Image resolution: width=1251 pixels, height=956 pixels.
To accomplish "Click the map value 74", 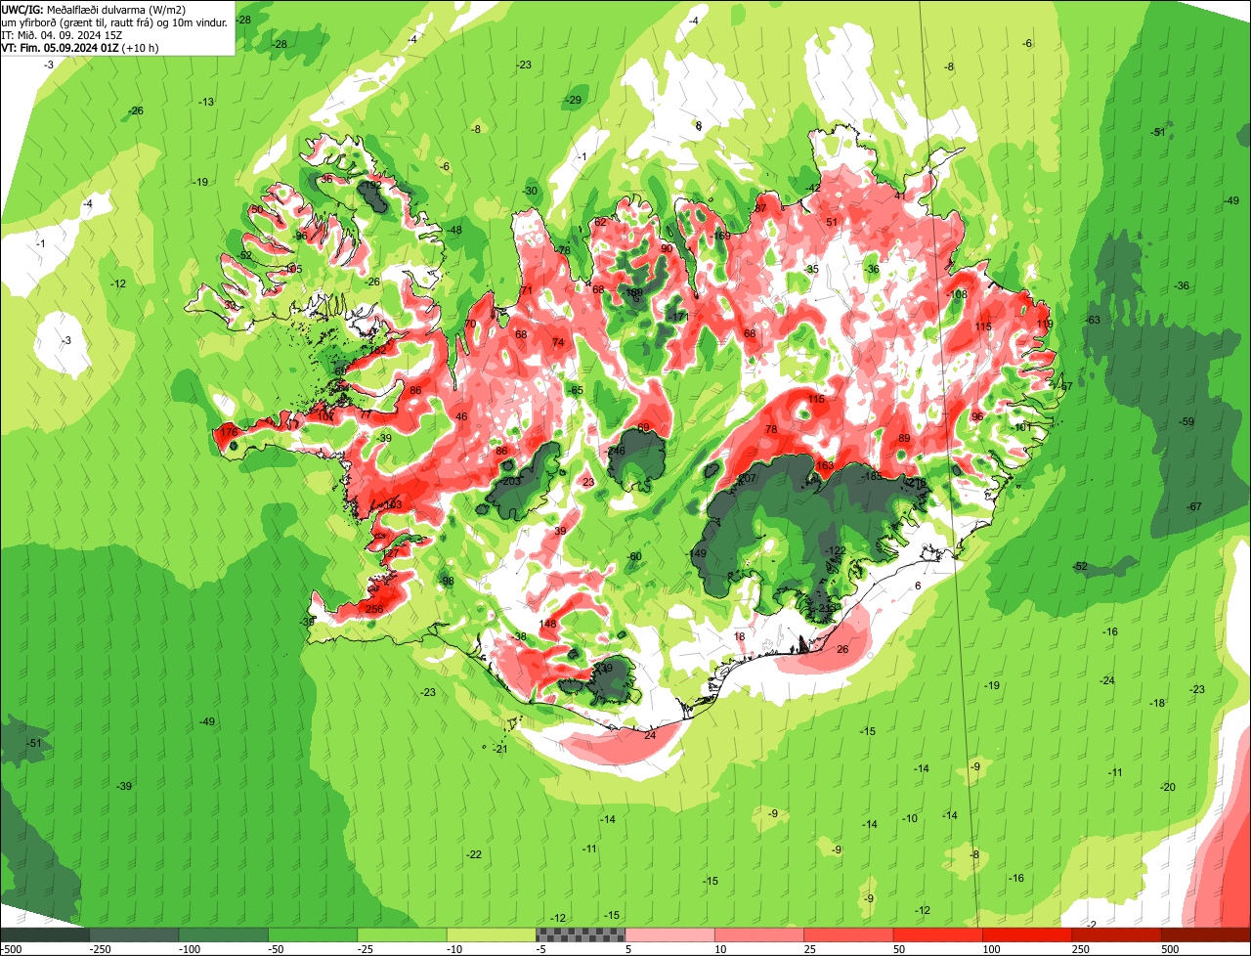I will pyautogui.click(x=558, y=342).
